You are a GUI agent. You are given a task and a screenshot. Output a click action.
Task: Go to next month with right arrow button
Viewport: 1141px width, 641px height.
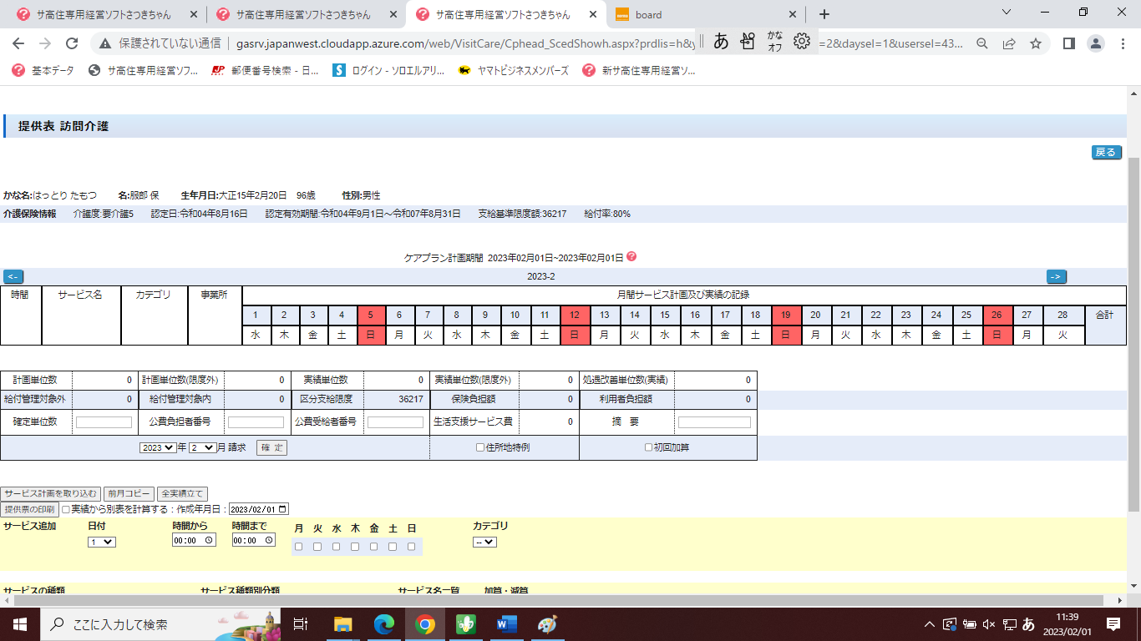tap(1056, 277)
